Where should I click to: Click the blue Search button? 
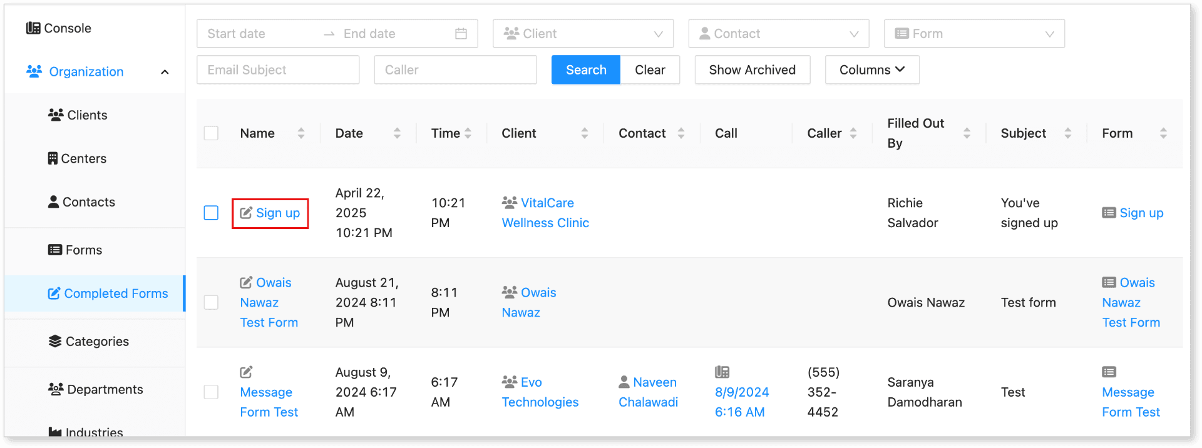[586, 70]
